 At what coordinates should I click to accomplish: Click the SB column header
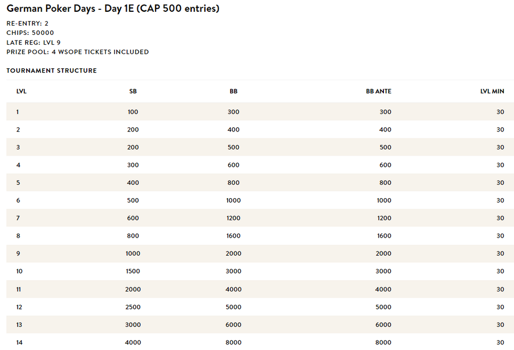click(x=133, y=91)
